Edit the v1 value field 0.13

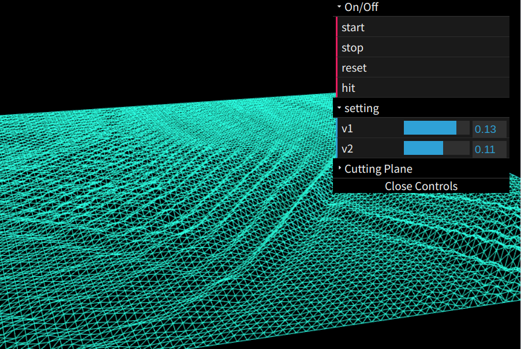tap(489, 129)
